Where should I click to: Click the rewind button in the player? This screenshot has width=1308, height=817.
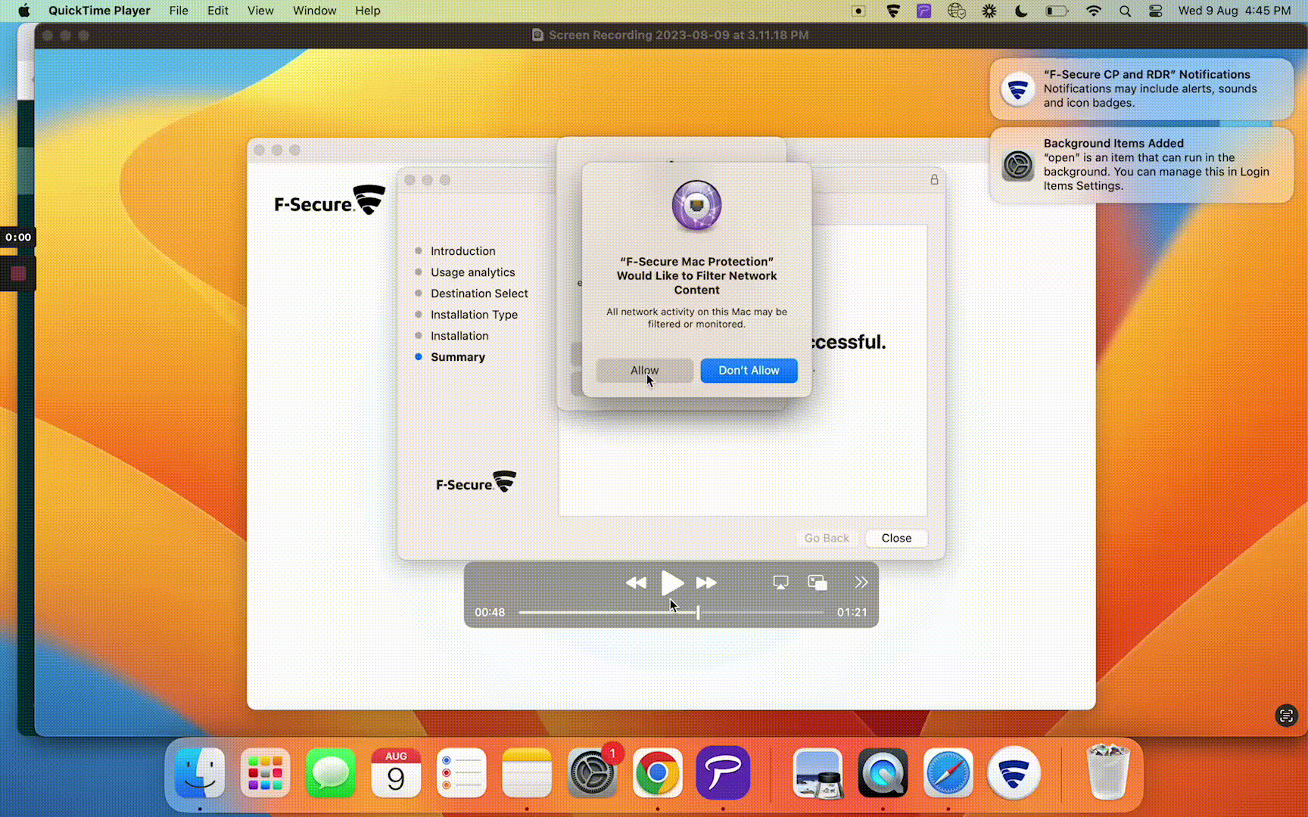coord(636,582)
